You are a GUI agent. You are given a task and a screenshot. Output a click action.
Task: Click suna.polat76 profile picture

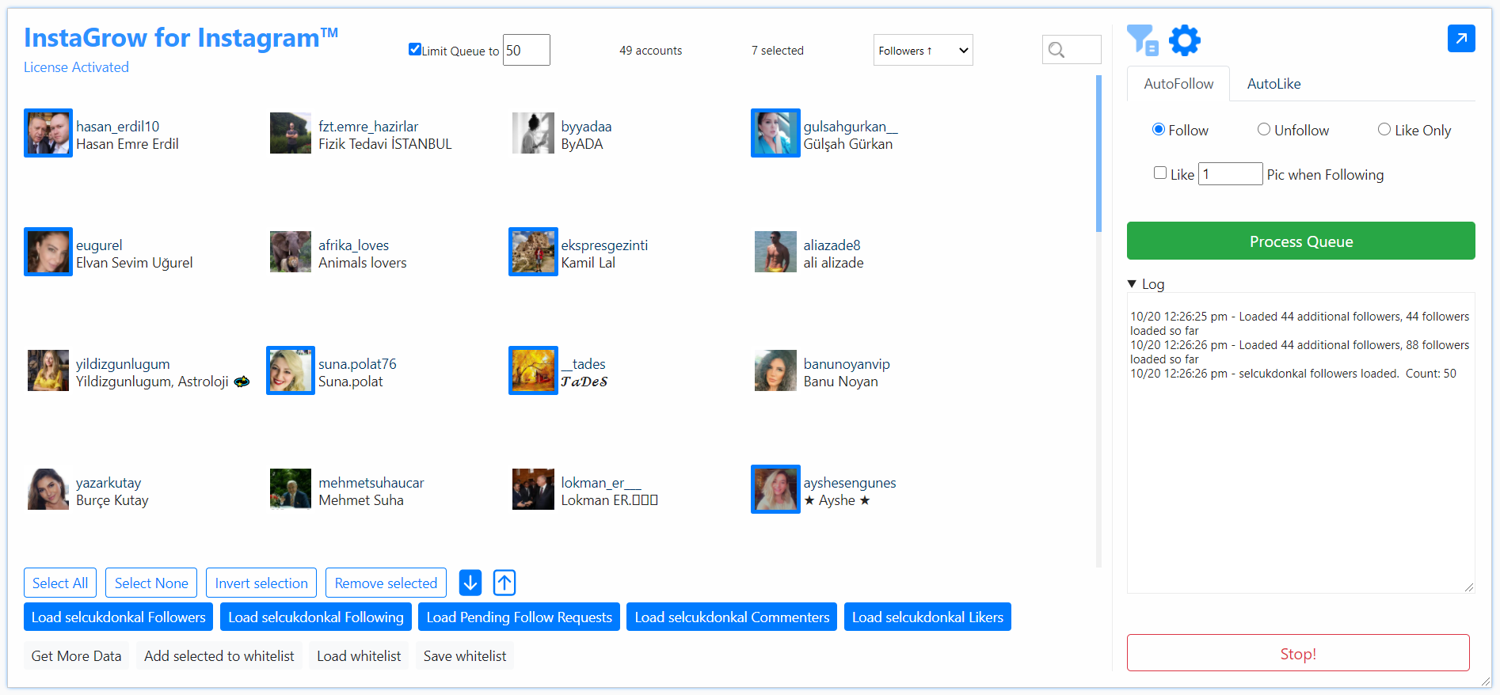click(291, 370)
